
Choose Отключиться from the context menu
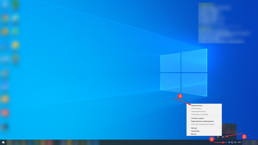click(196, 109)
